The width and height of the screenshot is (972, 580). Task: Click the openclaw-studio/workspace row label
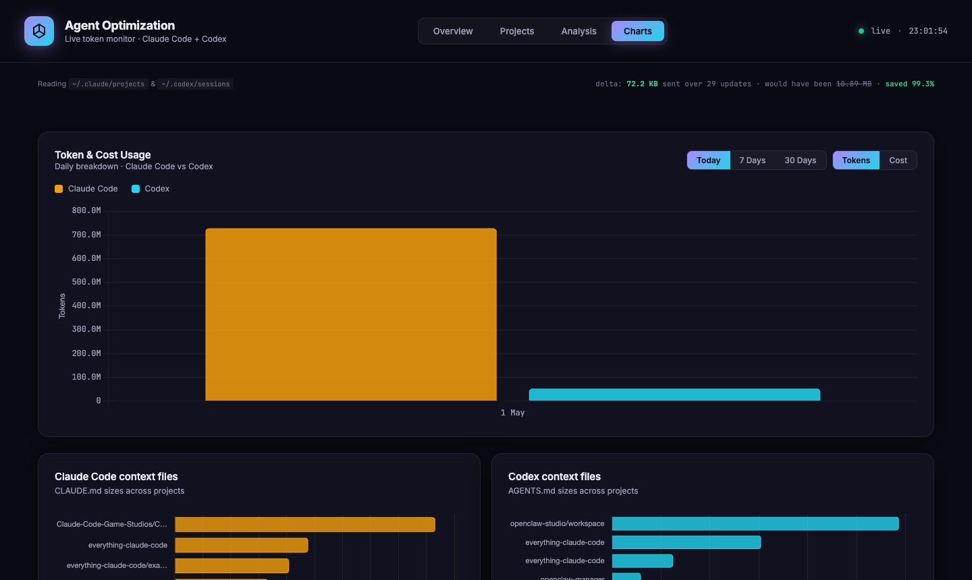[x=558, y=524]
